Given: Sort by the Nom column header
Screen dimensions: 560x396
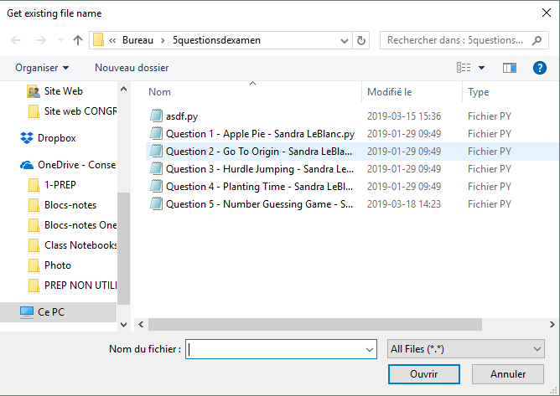Looking at the screenshot, I should (159, 92).
